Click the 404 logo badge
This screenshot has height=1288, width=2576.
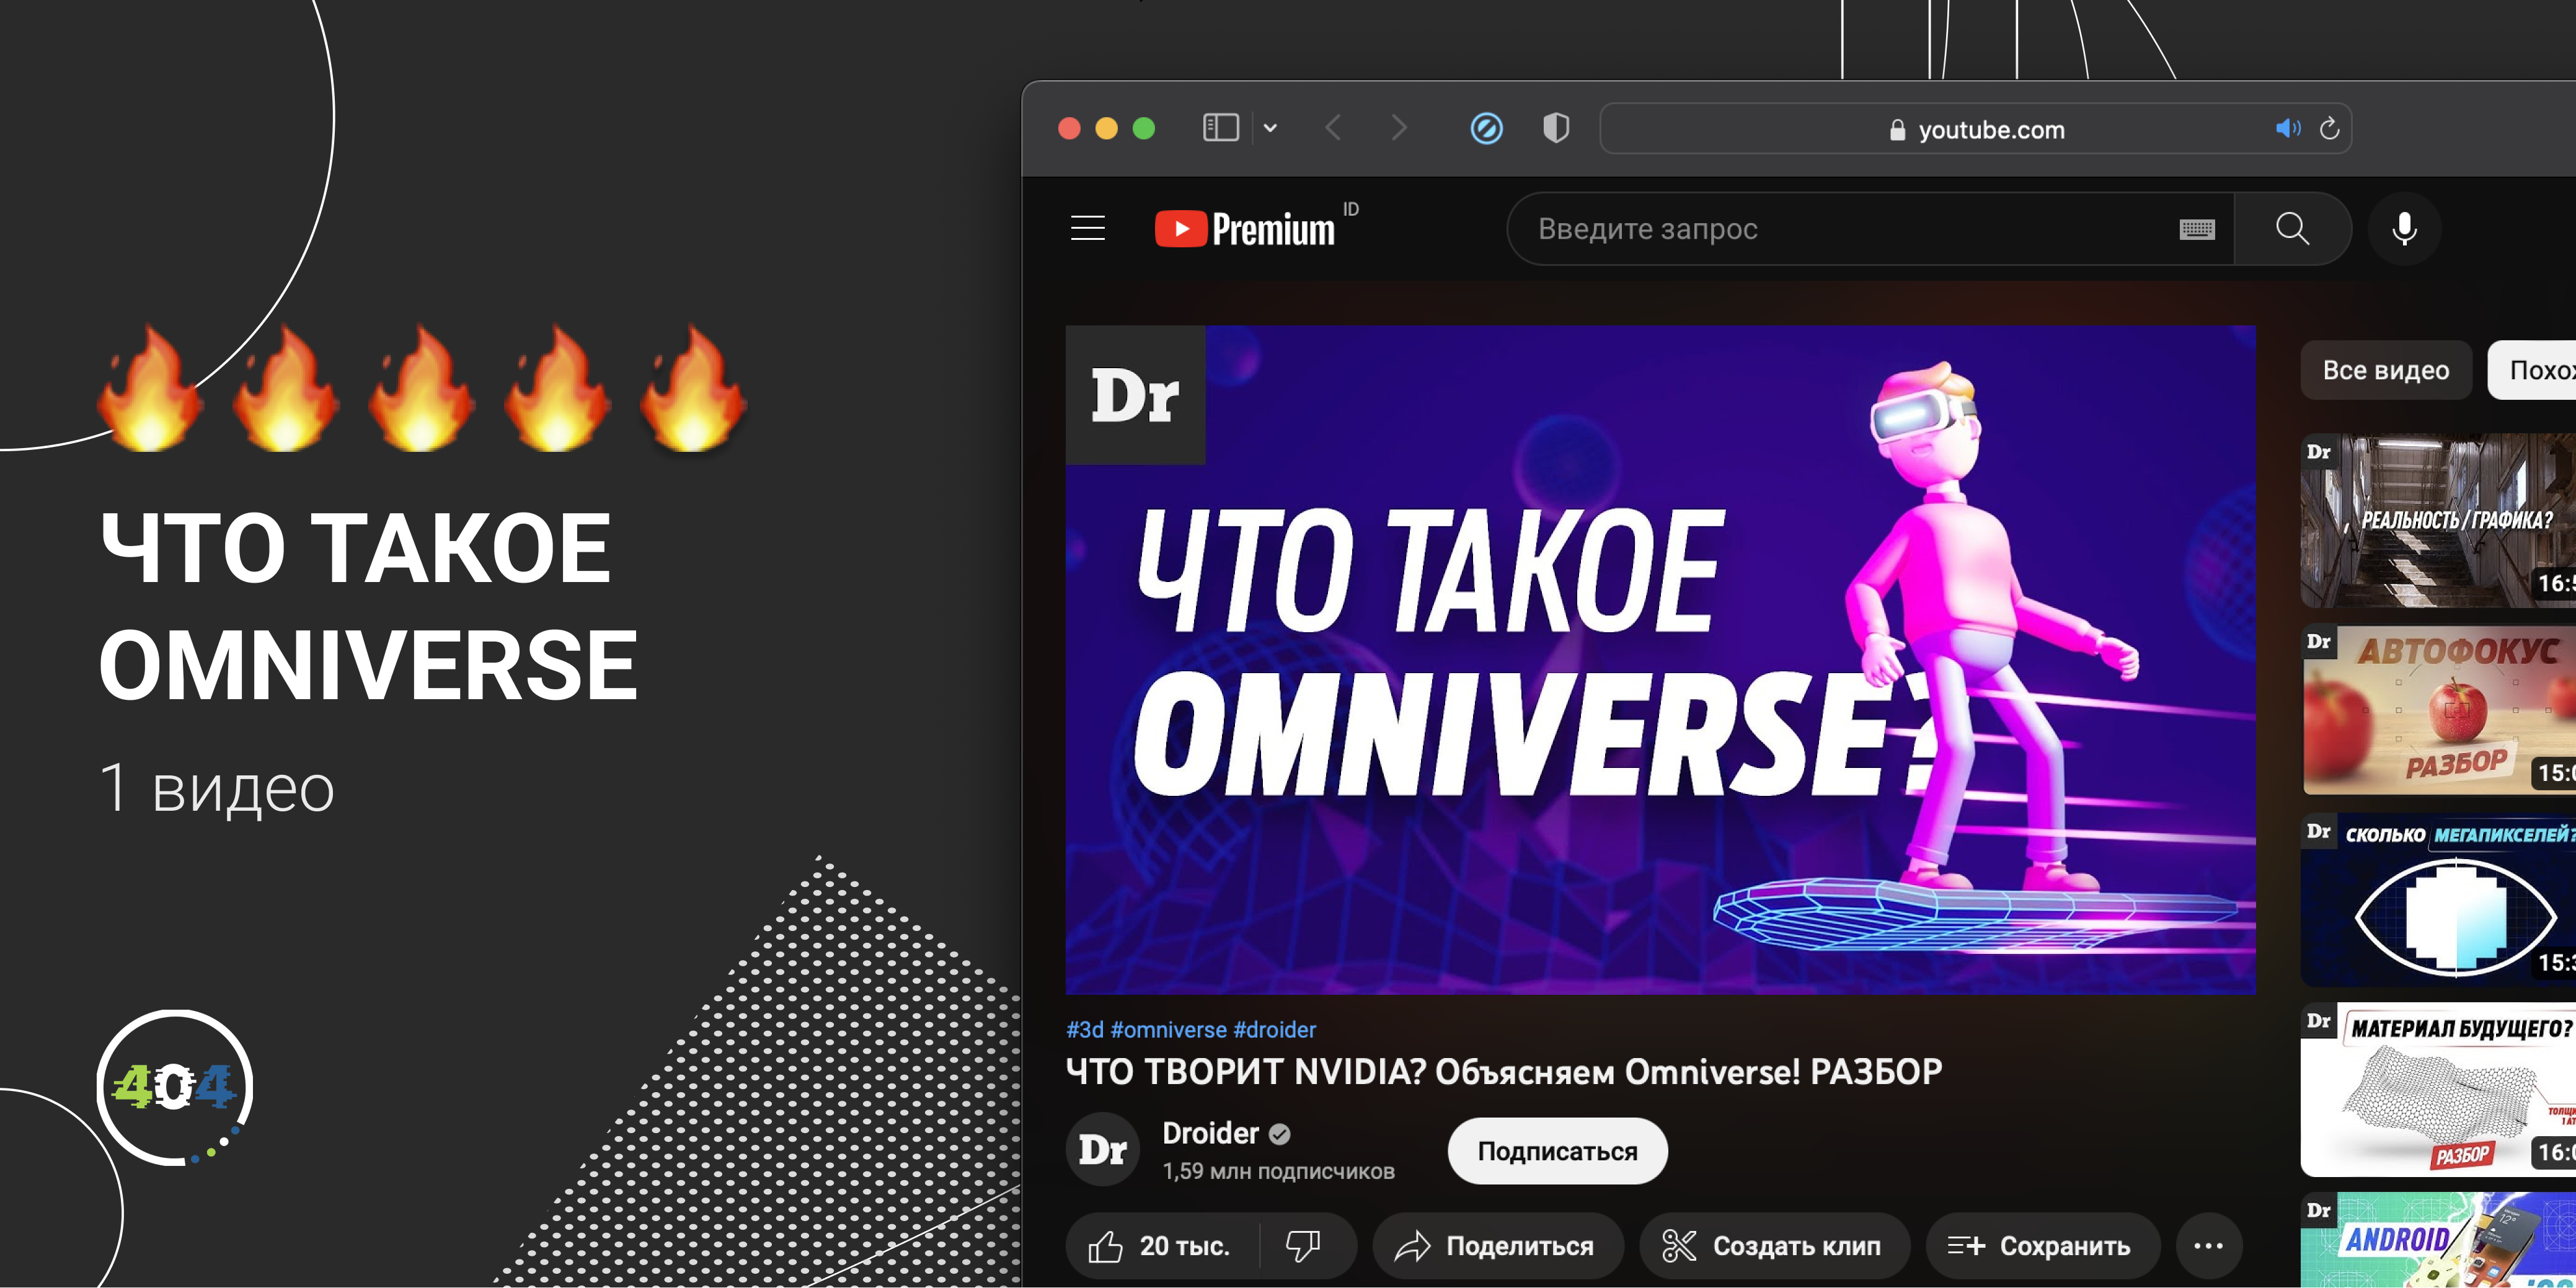point(174,1088)
